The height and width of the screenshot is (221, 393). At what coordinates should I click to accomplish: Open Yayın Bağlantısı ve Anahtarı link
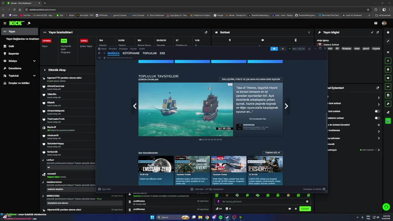(x=23, y=39)
